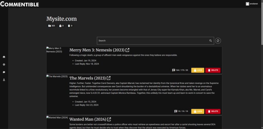Open the user profile icon in sidebar
This screenshot has height=129, width=263.
click(4, 80)
